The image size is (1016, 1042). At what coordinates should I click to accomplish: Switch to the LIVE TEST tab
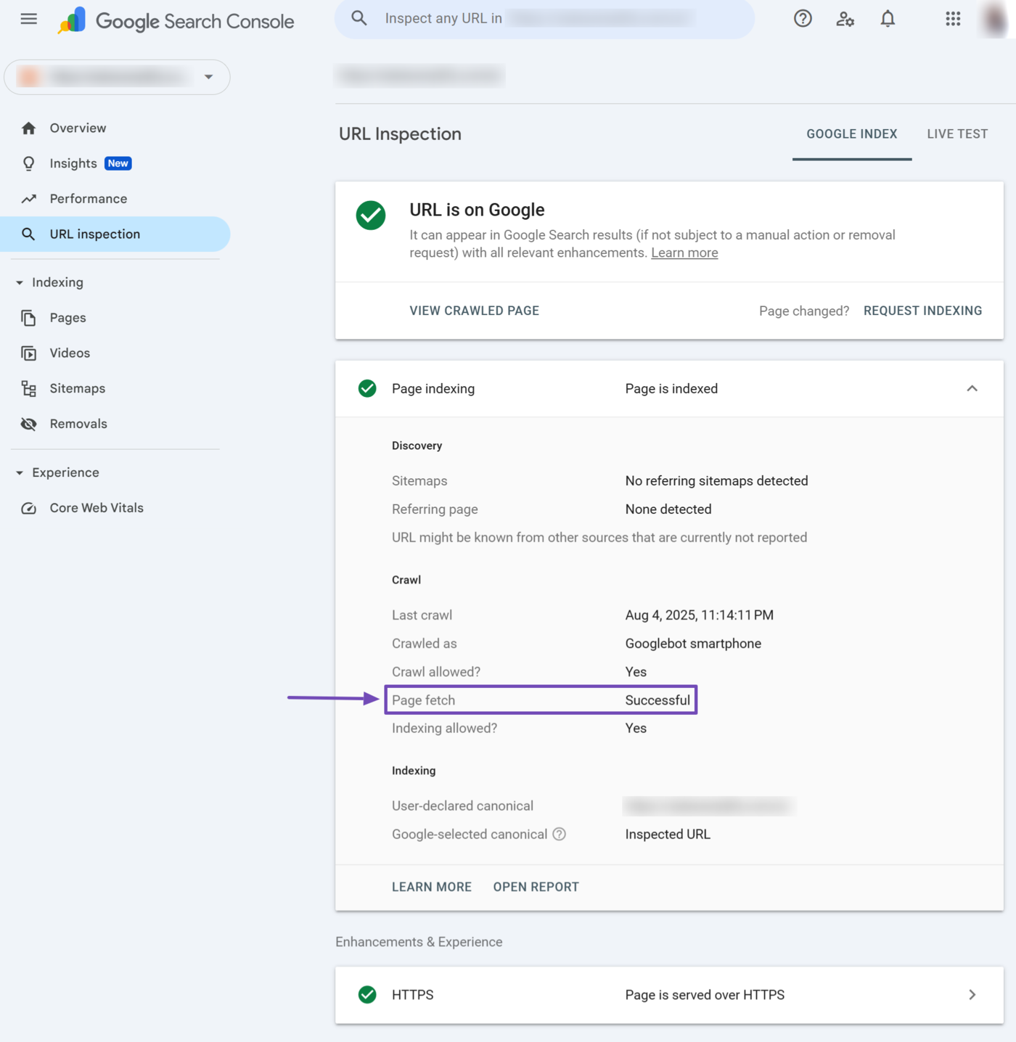coord(957,134)
